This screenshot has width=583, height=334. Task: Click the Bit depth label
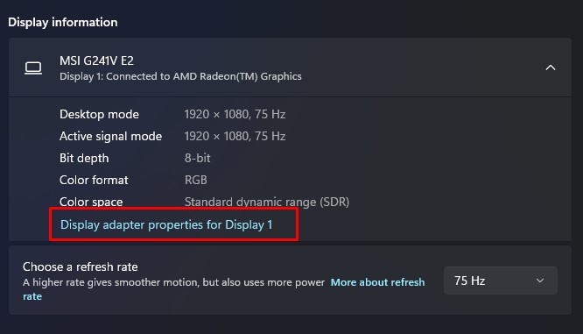point(84,159)
